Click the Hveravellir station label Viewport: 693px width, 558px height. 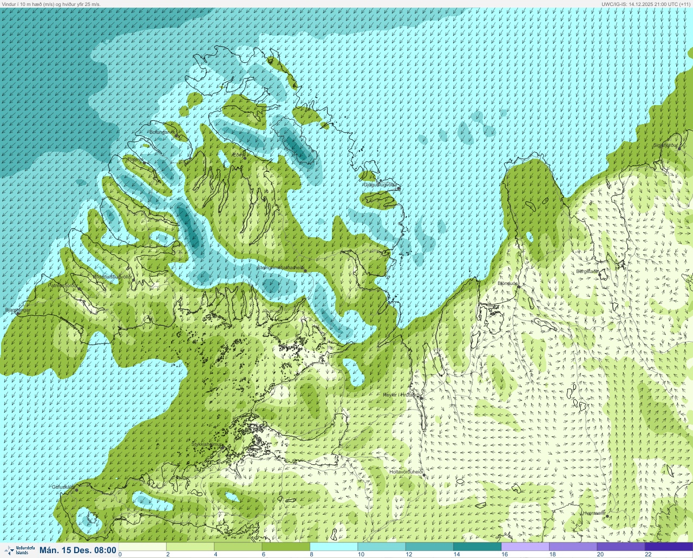593,513
